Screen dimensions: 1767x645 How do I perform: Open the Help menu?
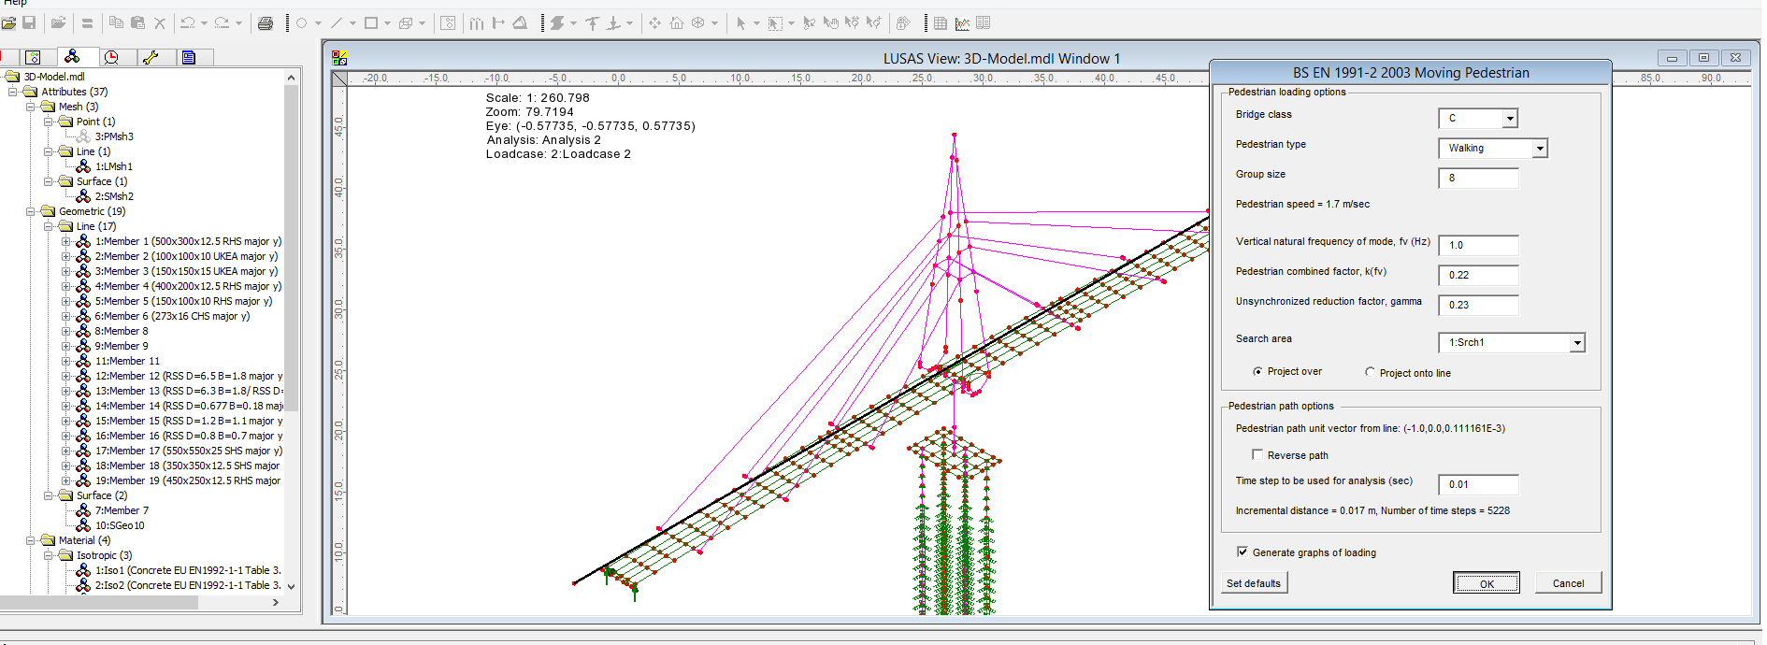pyautogui.click(x=15, y=3)
